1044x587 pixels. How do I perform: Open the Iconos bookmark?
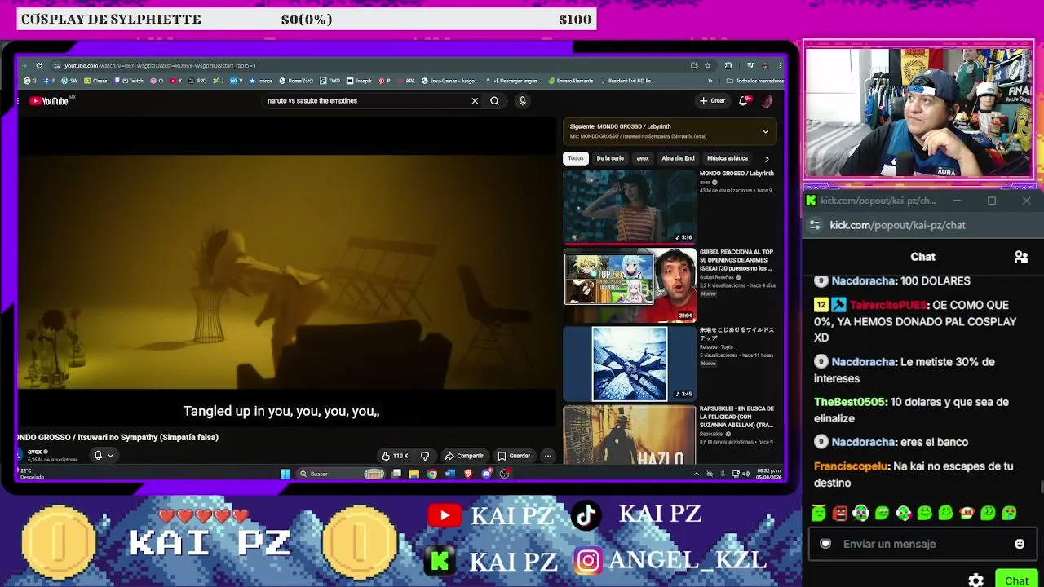[261, 81]
